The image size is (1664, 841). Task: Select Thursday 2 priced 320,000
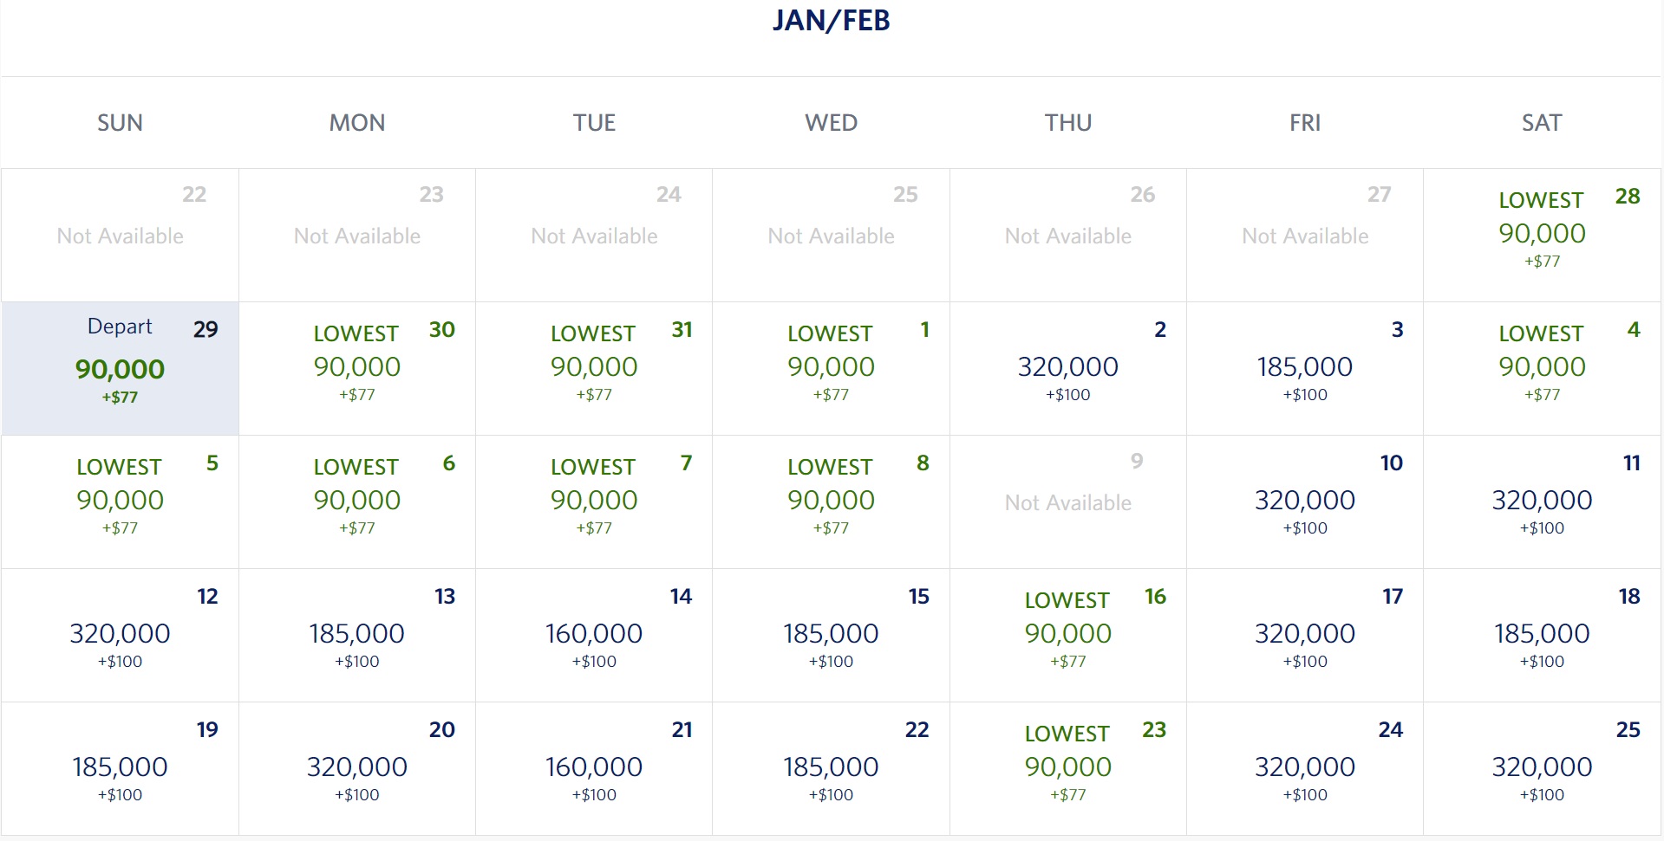click(x=1068, y=368)
